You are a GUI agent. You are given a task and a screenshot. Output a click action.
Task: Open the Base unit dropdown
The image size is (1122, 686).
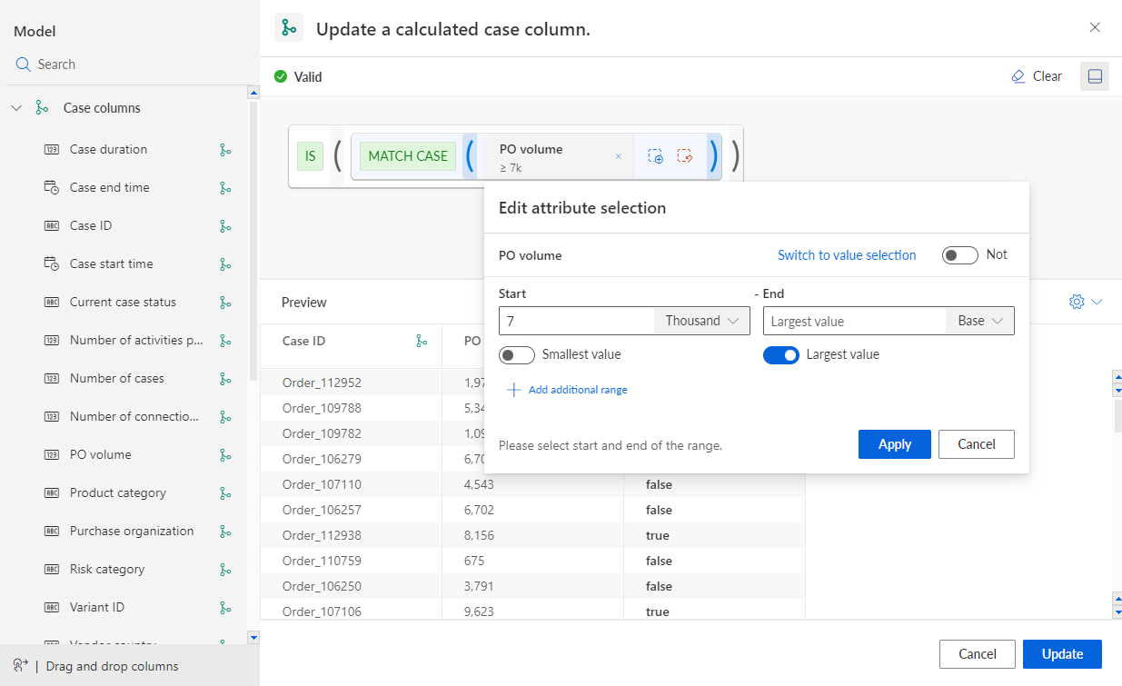tap(980, 321)
